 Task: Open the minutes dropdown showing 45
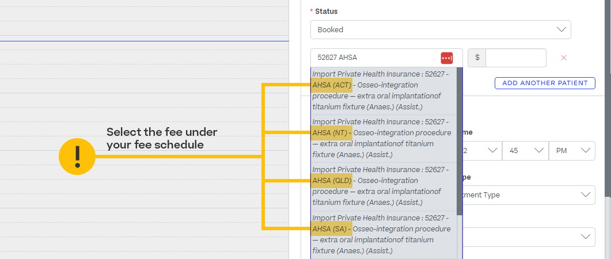[x=525, y=151]
